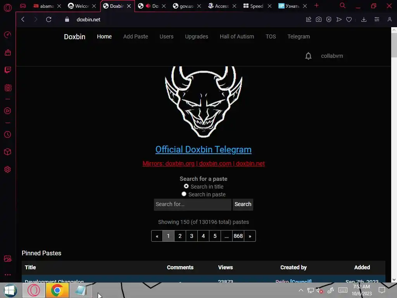397x298 pixels.
Task: Select Search in title radio button
Action: (186, 186)
